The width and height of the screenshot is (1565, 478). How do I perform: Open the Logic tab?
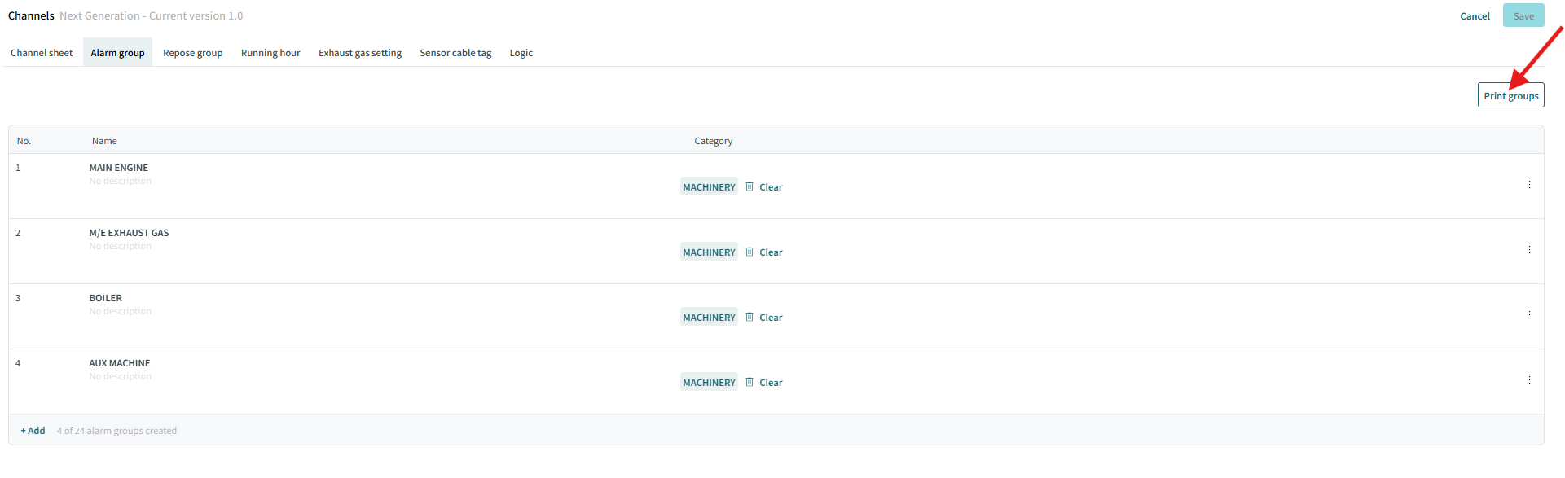521,53
